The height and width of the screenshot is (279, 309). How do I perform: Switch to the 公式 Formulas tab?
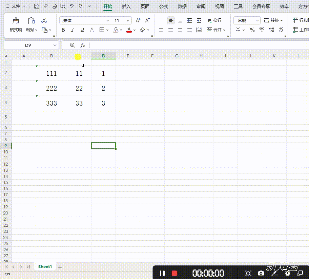164,6
